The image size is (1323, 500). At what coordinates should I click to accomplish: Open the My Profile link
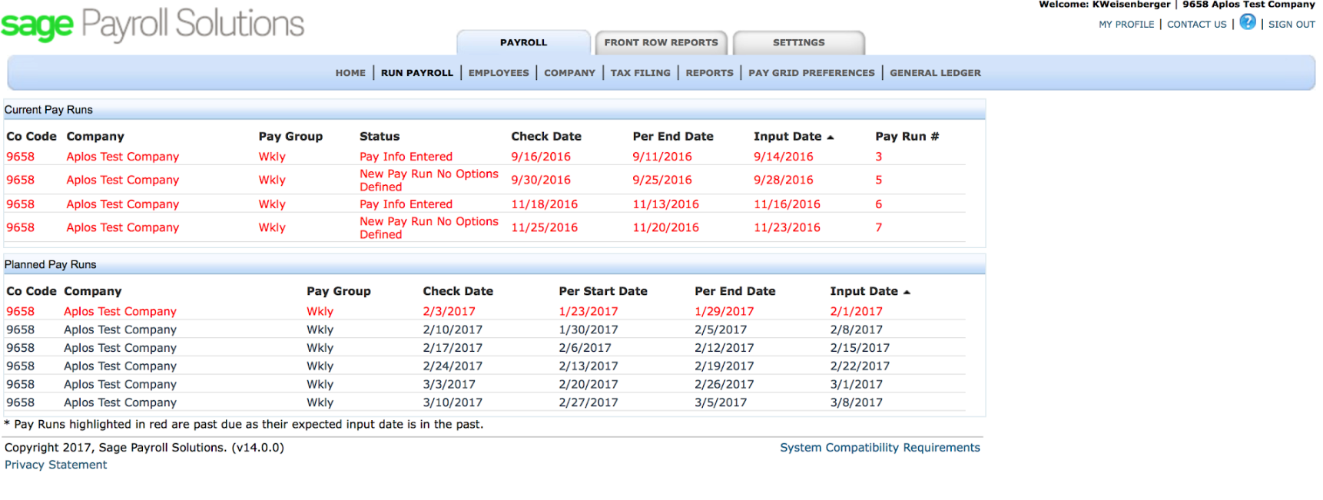pos(1126,25)
